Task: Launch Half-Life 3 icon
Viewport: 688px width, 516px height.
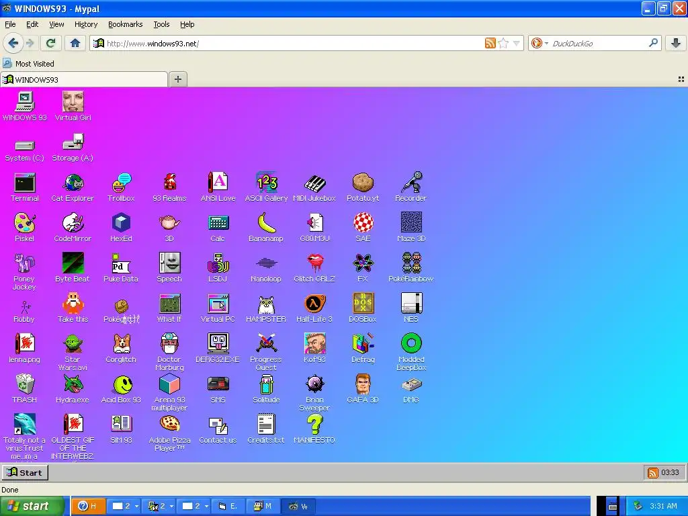Action: click(x=314, y=308)
